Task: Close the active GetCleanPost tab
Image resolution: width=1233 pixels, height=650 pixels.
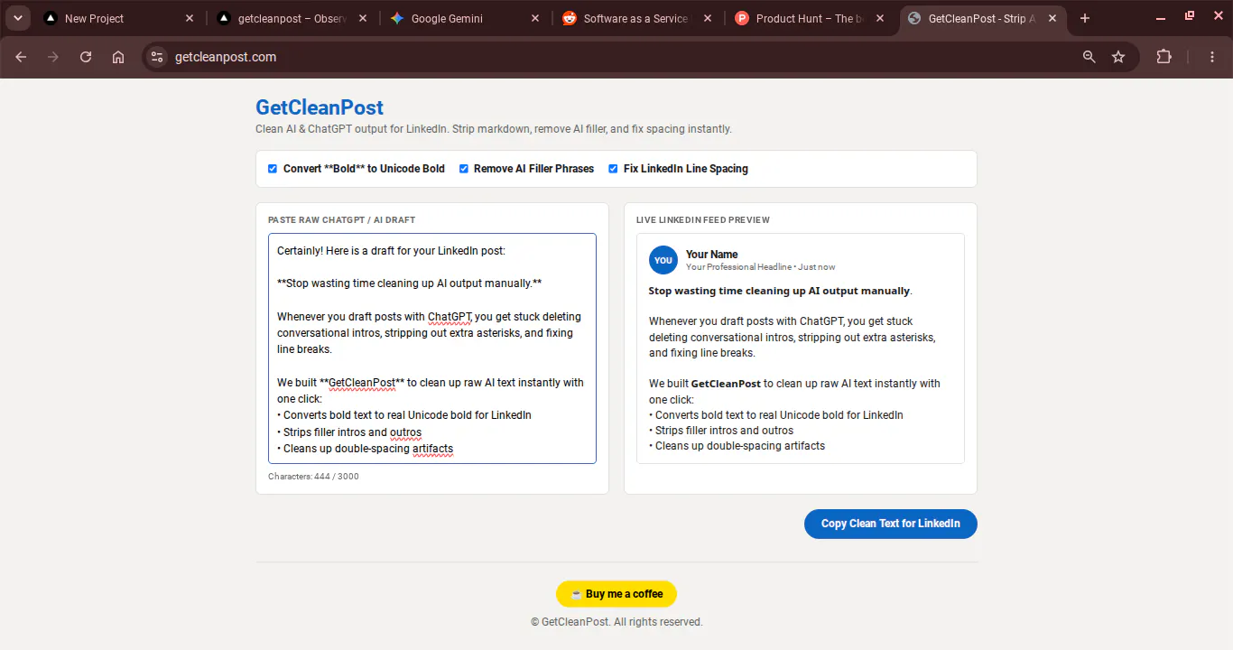Action: click(1052, 18)
